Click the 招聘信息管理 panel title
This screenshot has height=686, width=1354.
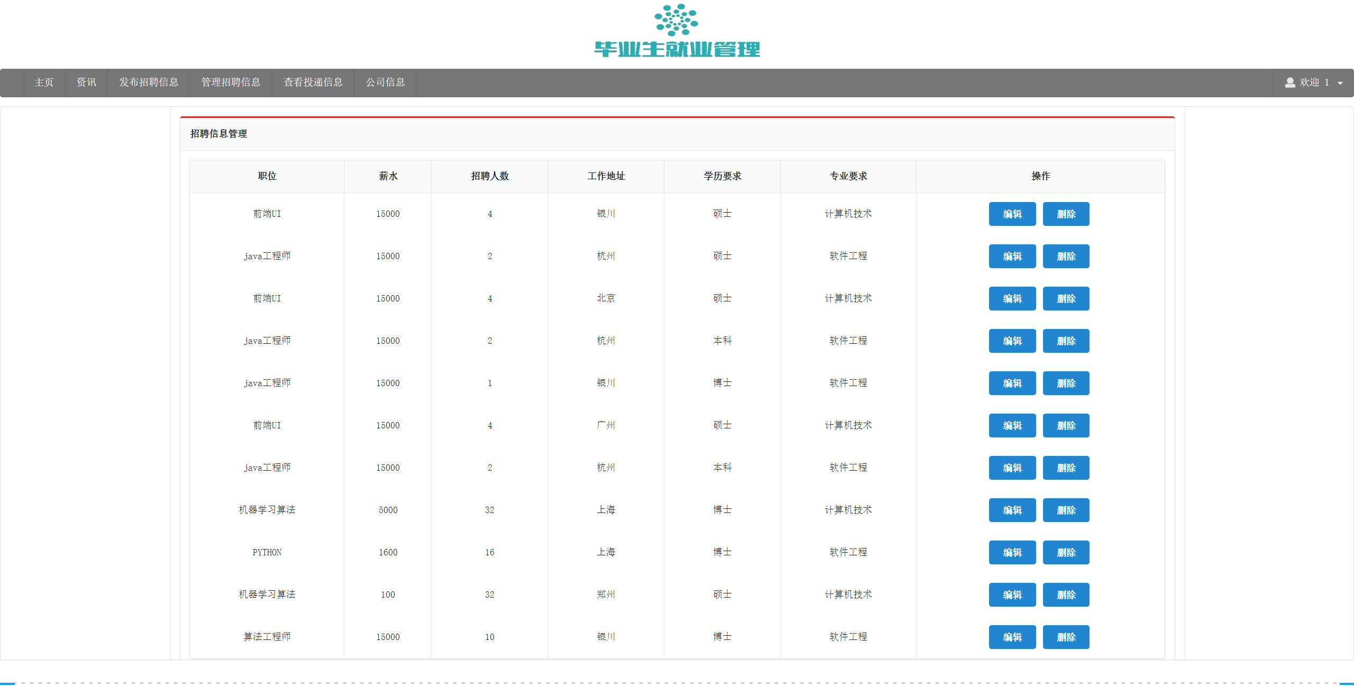tap(218, 134)
